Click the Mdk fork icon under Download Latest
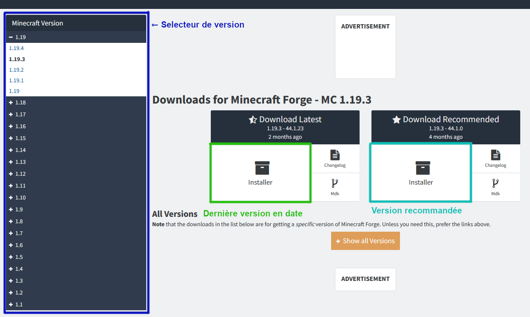 (x=334, y=183)
